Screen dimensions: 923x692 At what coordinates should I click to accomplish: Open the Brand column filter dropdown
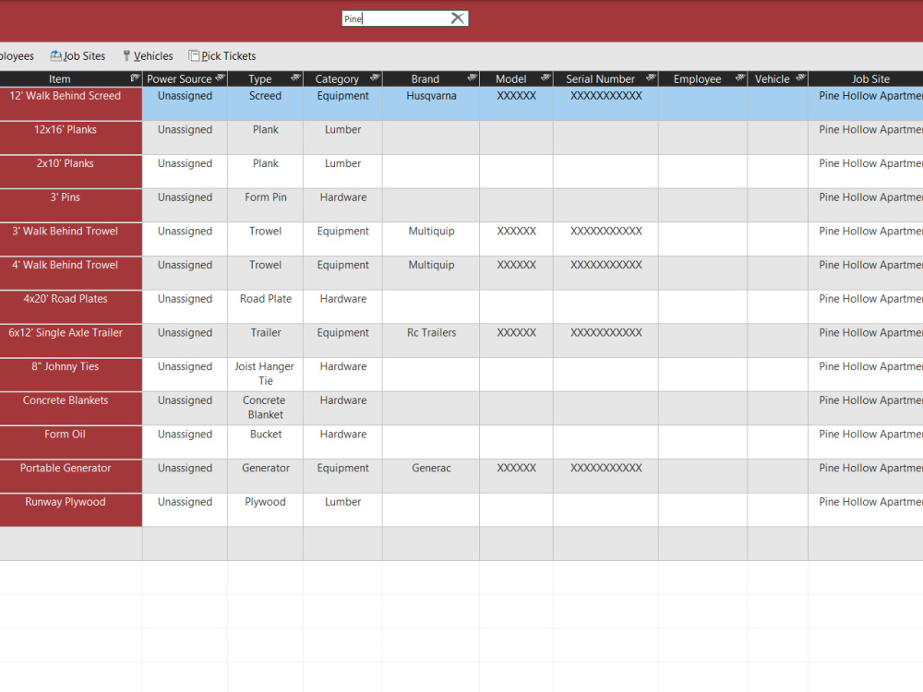[472, 78]
